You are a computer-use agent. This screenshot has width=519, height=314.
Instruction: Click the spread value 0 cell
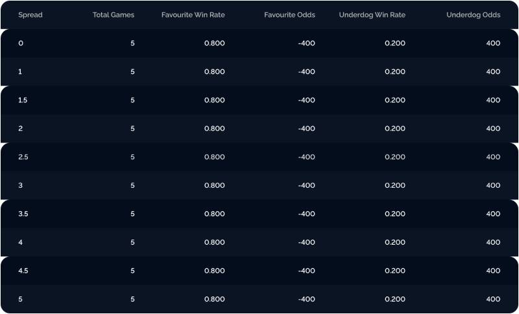click(21, 43)
